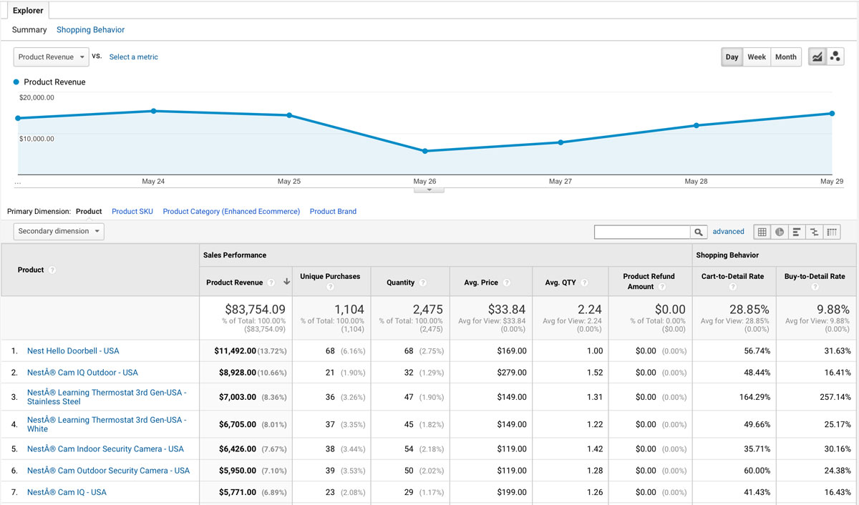Toggle Week time granularity
Image resolution: width=859 pixels, height=505 pixels.
click(x=757, y=57)
